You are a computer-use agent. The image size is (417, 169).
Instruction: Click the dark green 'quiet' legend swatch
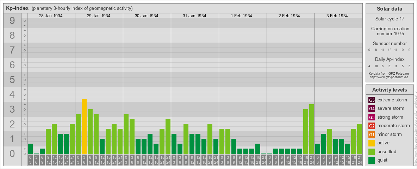coord(372,160)
